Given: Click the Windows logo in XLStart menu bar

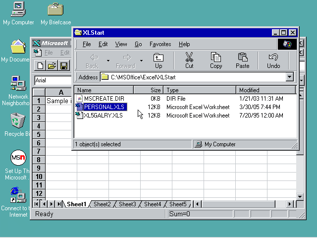Looking at the screenshot, I should 287,44.
